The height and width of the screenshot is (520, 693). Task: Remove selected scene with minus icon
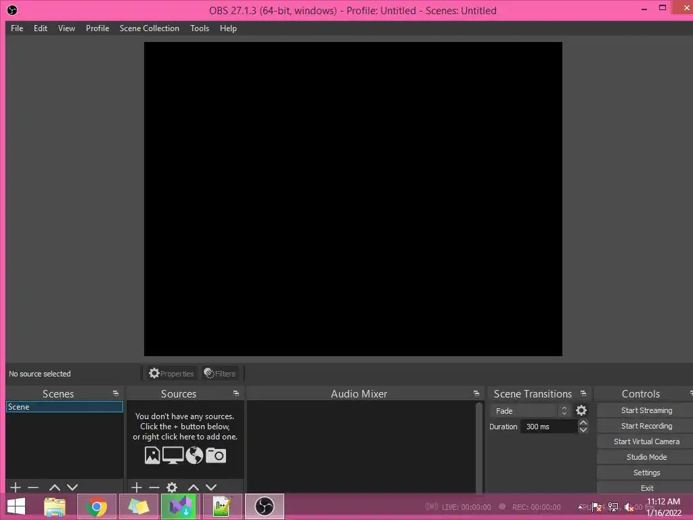pos(33,487)
